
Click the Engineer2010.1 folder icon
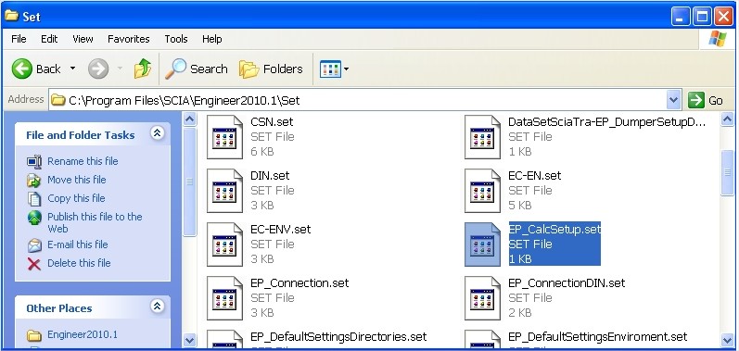(x=34, y=335)
